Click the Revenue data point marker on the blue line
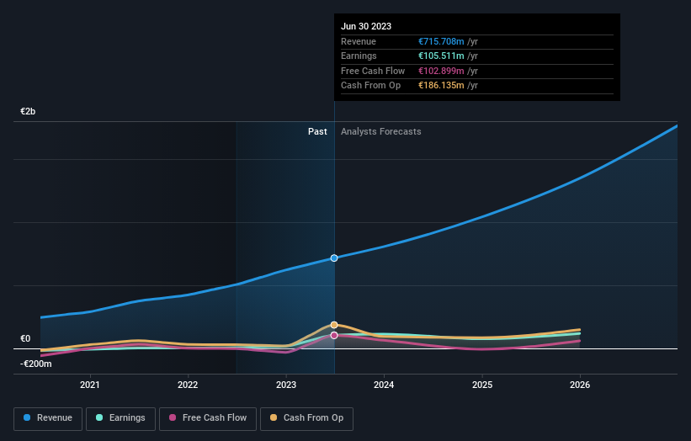 tap(334, 258)
